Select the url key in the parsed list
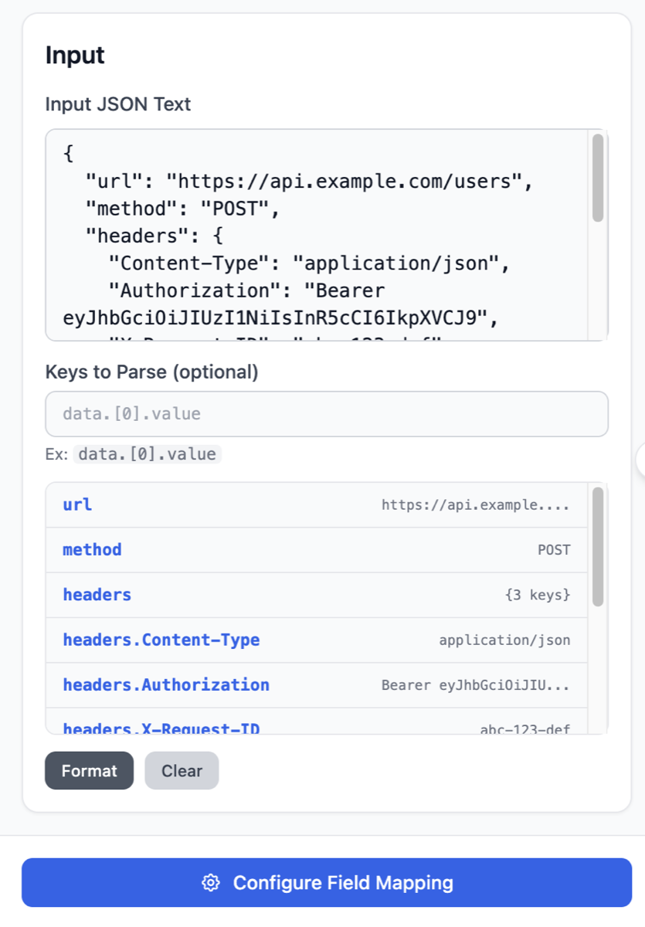The width and height of the screenshot is (645, 927). 76,504
